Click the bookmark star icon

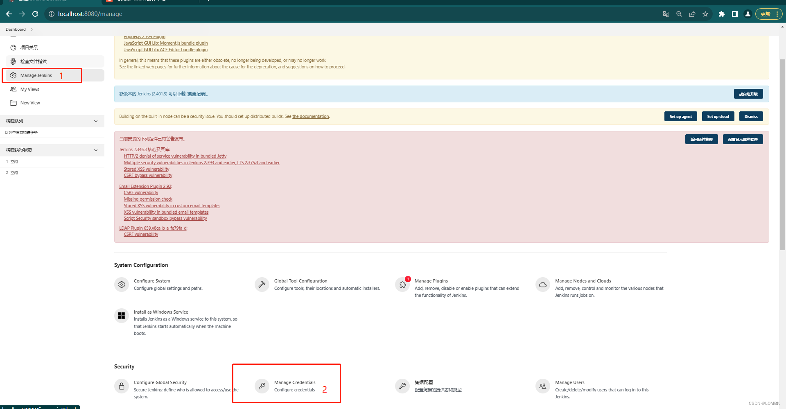pos(705,14)
